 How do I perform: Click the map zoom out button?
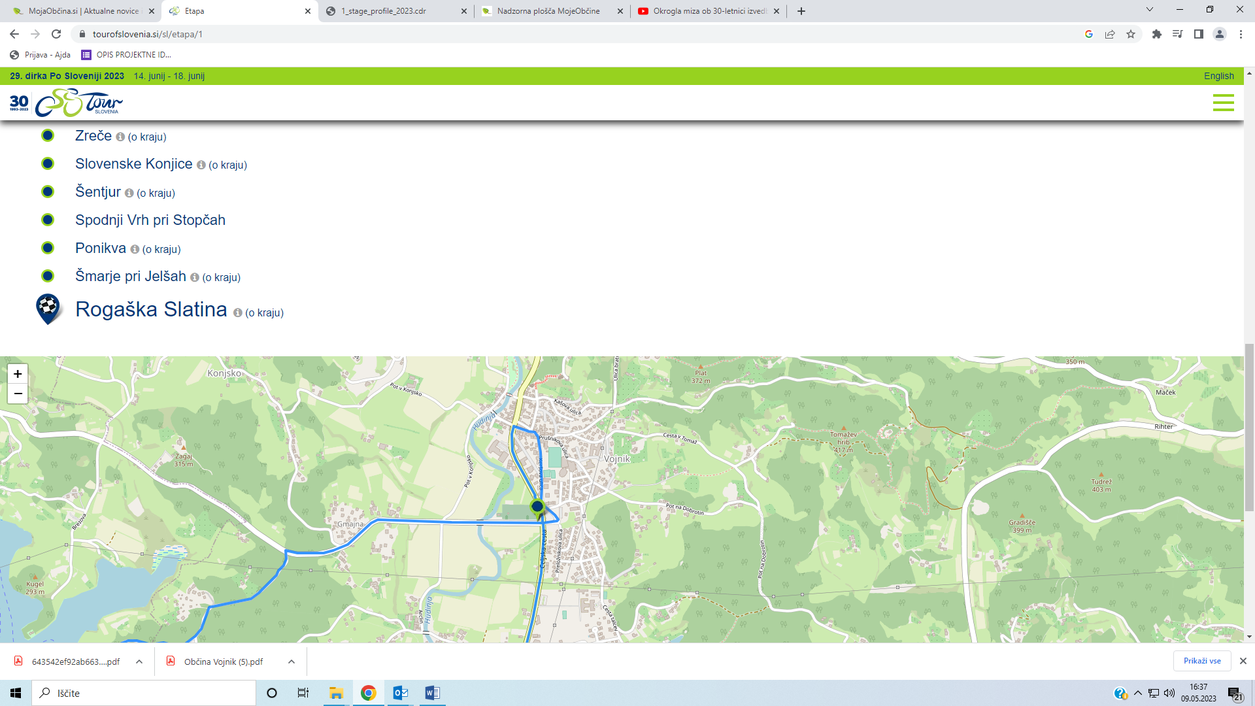pos(18,394)
